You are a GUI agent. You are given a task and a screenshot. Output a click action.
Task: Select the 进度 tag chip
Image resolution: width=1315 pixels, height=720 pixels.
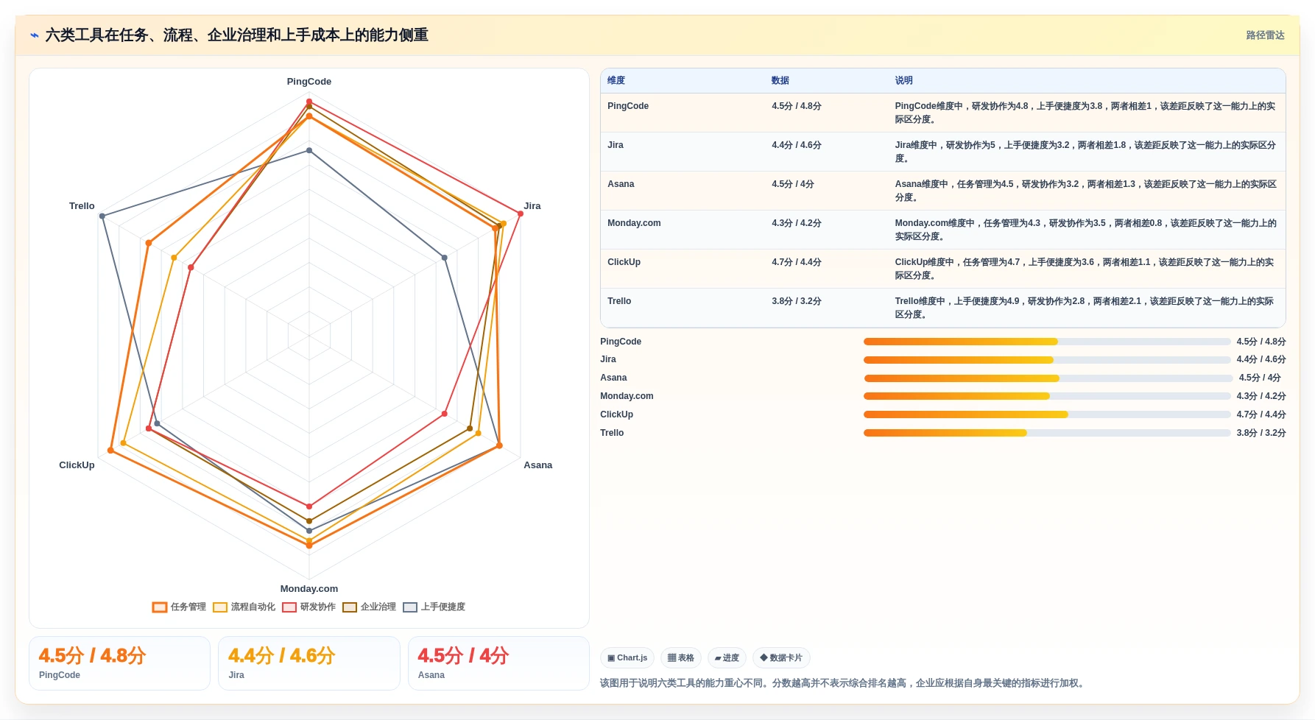727,657
